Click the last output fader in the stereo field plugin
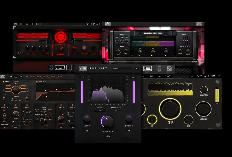232x157 pixels. coord(190,41)
